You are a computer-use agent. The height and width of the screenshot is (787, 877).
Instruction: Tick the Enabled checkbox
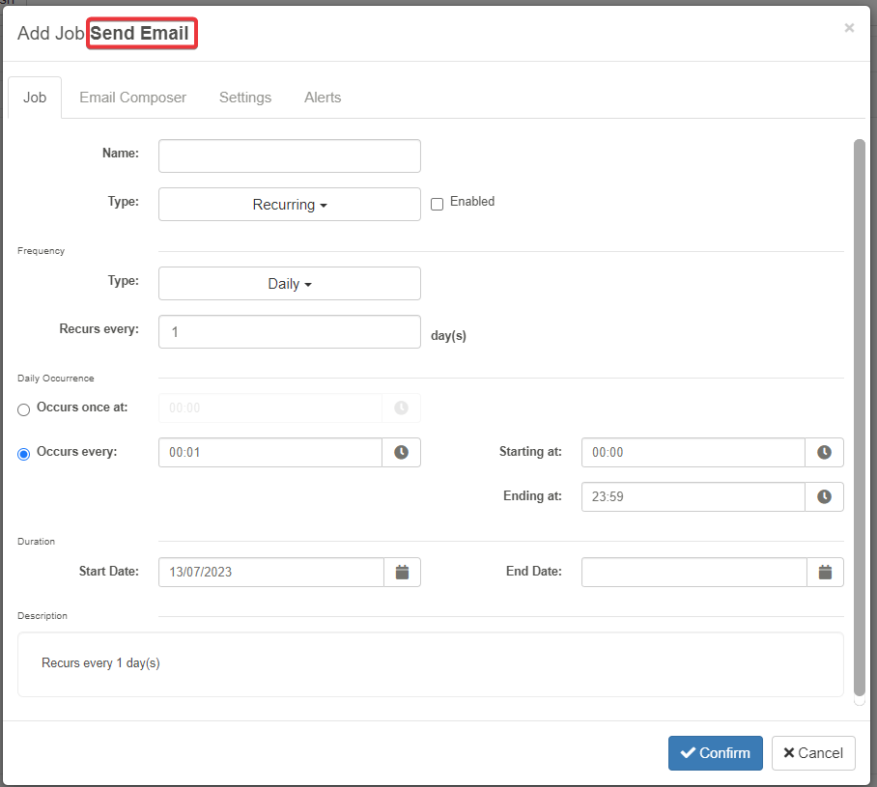[437, 204]
